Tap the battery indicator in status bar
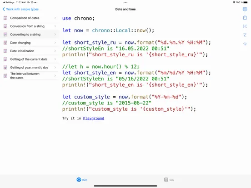The height and width of the screenshot is (188, 251). click(x=246, y=2)
